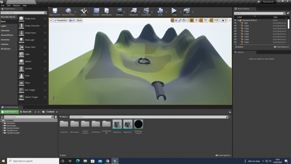The height and width of the screenshot is (164, 291).
Task: Open the viewport options dropdown arrow
Action: (x=51, y=20)
